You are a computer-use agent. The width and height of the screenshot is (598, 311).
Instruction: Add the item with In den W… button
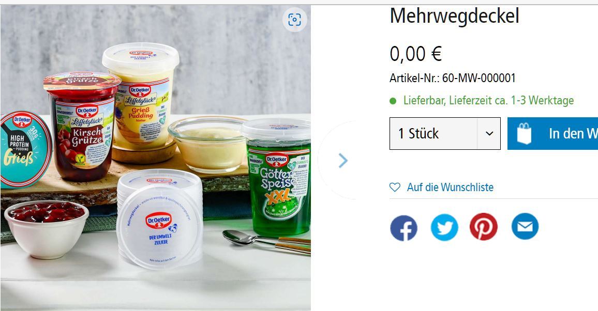pos(552,134)
